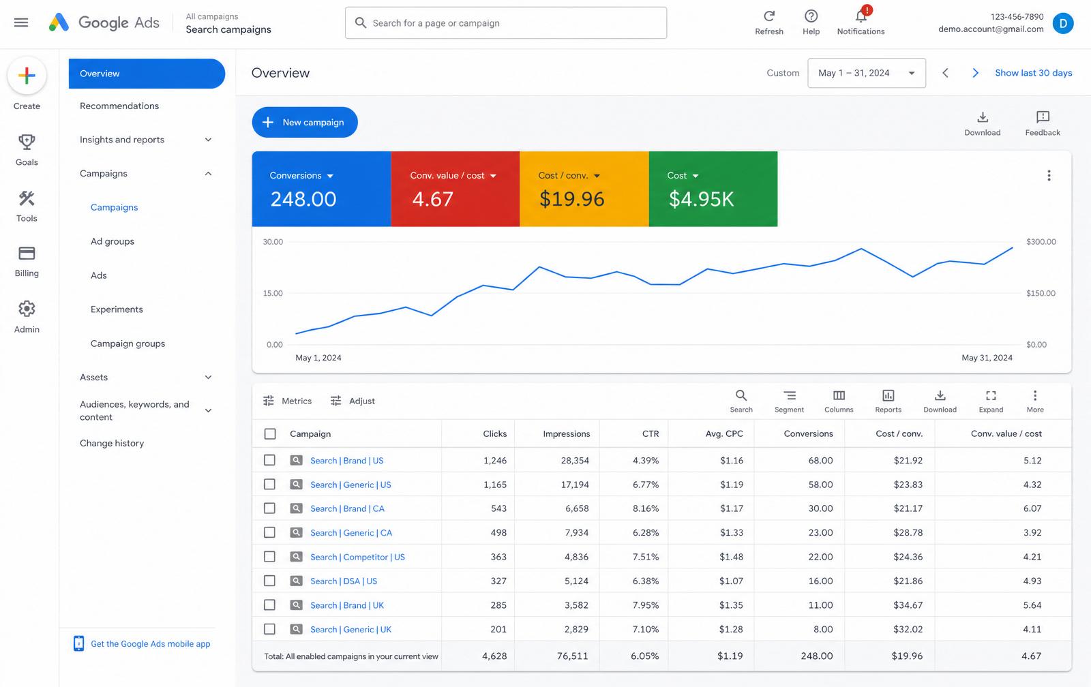Open the hamburger main menu
Image resolution: width=1091 pixels, height=687 pixels.
[21, 22]
